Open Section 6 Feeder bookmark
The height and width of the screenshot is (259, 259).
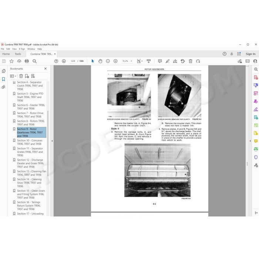pyautogui.click(x=31, y=107)
